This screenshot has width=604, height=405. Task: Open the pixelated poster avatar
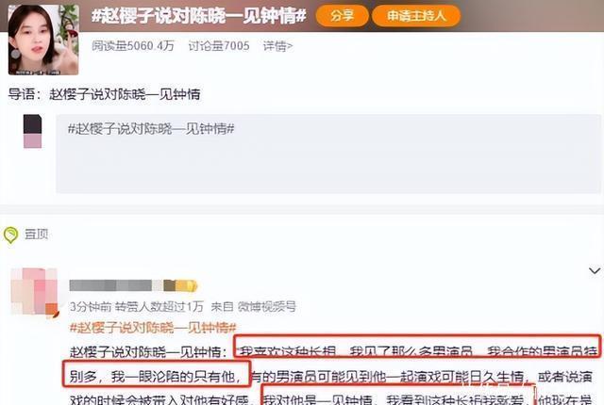pos(34,292)
